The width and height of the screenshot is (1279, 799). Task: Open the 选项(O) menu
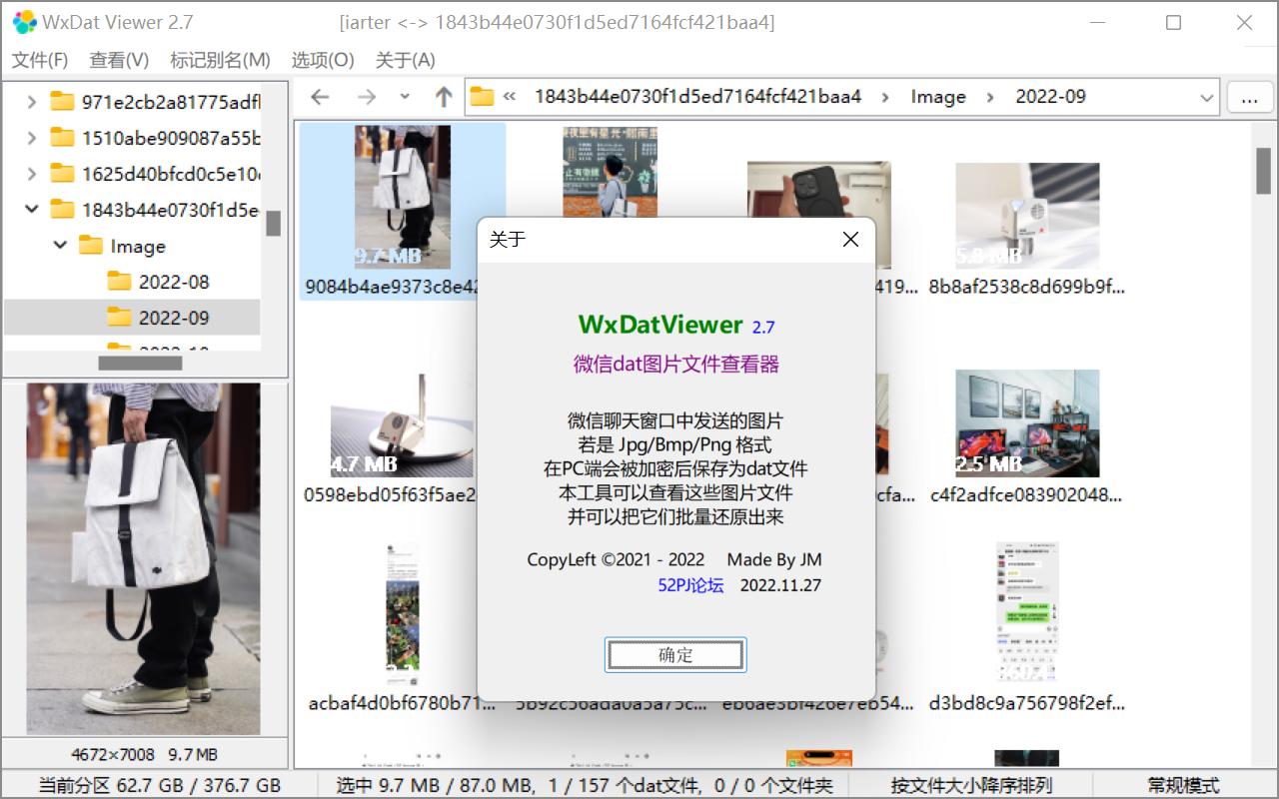pyautogui.click(x=323, y=60)
